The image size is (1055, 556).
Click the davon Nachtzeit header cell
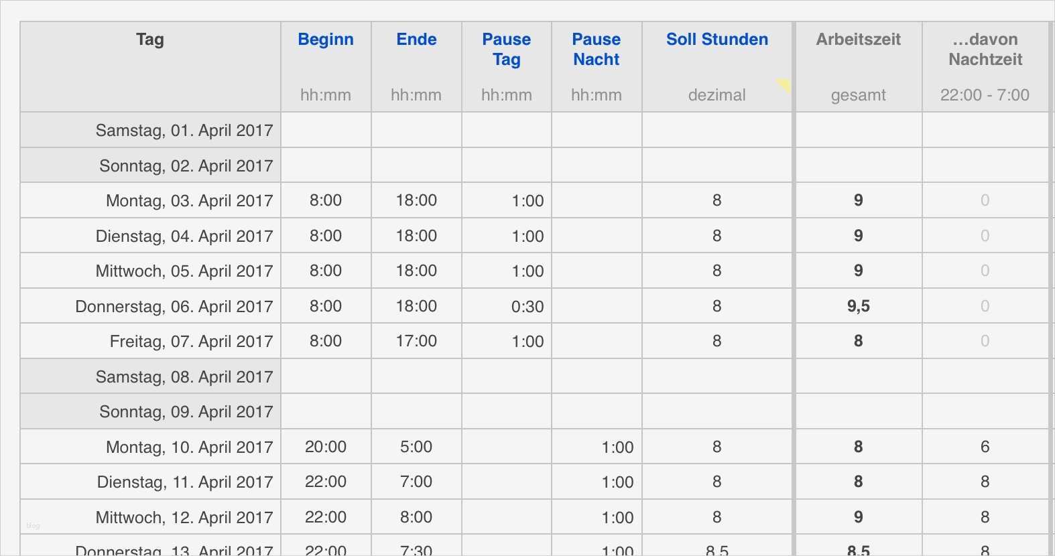pyautogui.click(x=985, y=66)
